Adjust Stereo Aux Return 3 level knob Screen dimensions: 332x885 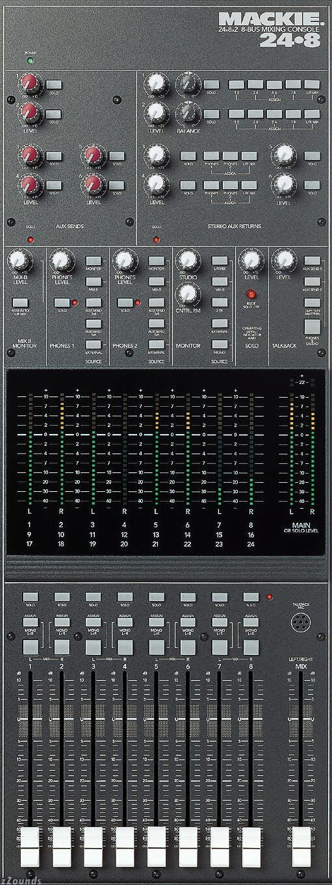(x=156, y=155)
